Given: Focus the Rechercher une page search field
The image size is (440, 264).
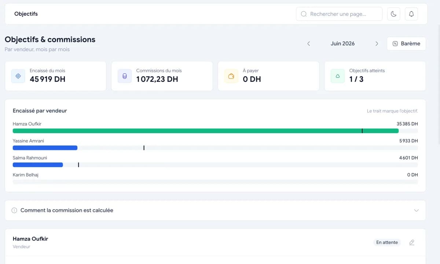Looking at the screenshot, I should point(339,14).
